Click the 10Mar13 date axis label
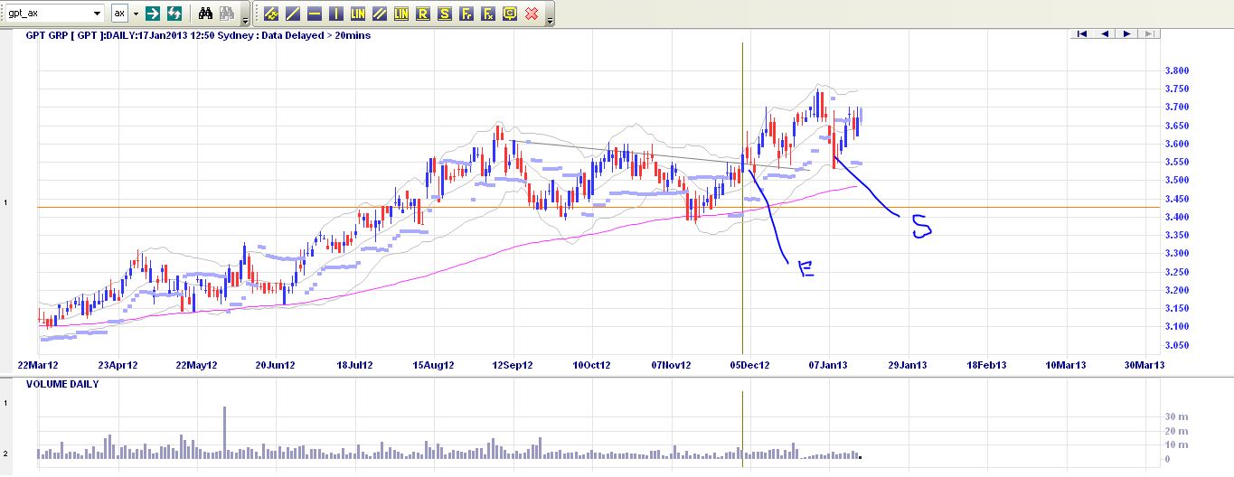1234x477 pixels. pyautogui.click(x=1066, y=366)
